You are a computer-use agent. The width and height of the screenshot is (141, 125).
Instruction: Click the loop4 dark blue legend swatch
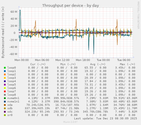(5, 81)
